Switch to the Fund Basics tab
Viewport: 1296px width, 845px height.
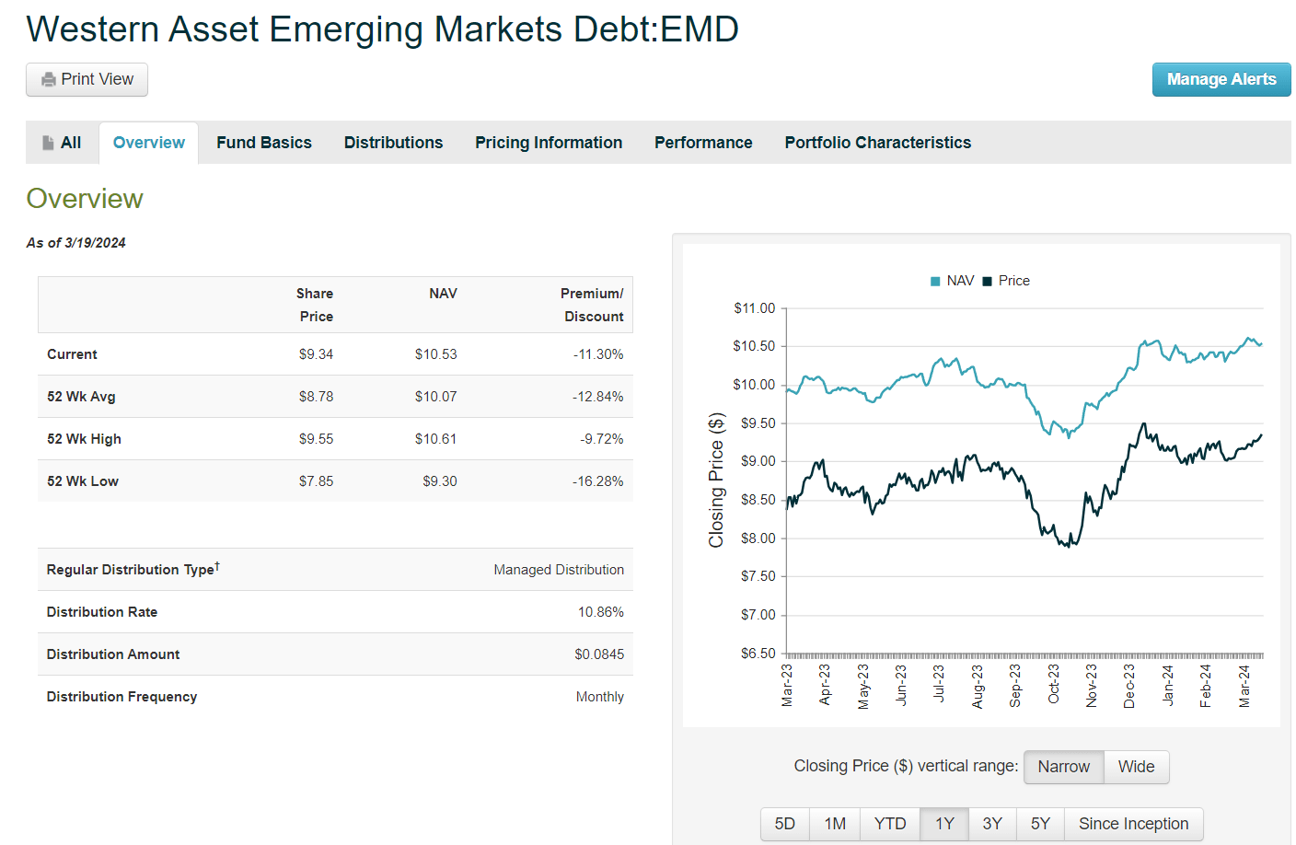[264, 143]
